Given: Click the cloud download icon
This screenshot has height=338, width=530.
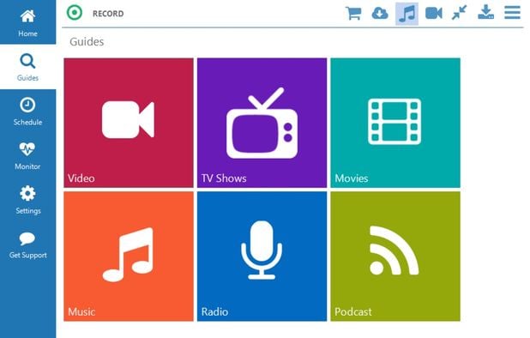Looking at the screenshot, I should point(380,14).
